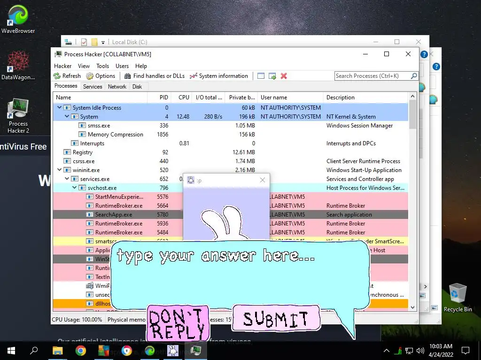
Task: Open Find handles or DLLs
Action: [154, 76]
